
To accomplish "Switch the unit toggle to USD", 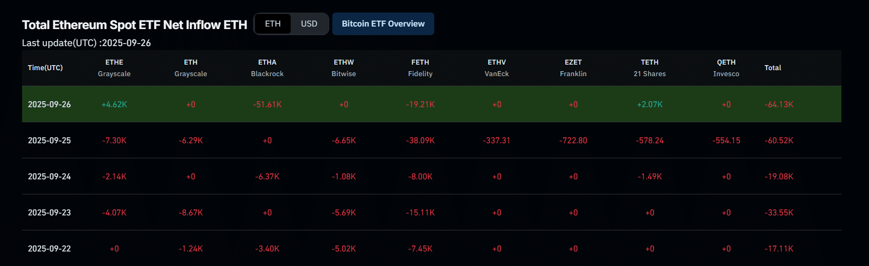I will point(309,24).
